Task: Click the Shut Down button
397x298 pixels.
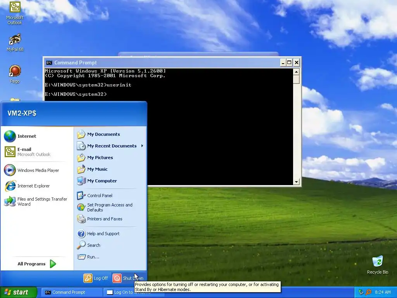Action: (128, 278)
